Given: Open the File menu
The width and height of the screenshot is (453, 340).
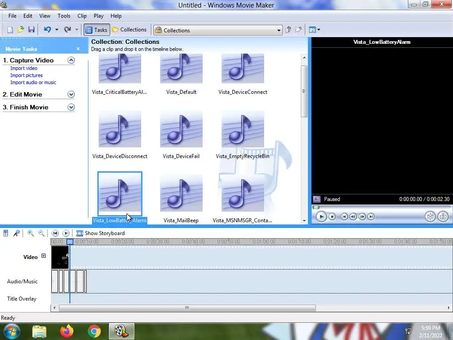Looking at the screenshot, I should (12, 16).
